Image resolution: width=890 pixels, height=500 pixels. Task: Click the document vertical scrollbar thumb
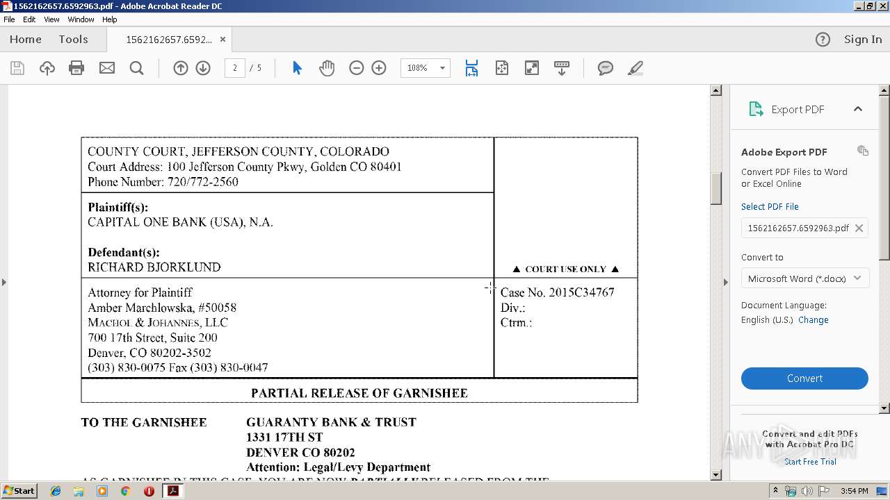pos(716,188)
